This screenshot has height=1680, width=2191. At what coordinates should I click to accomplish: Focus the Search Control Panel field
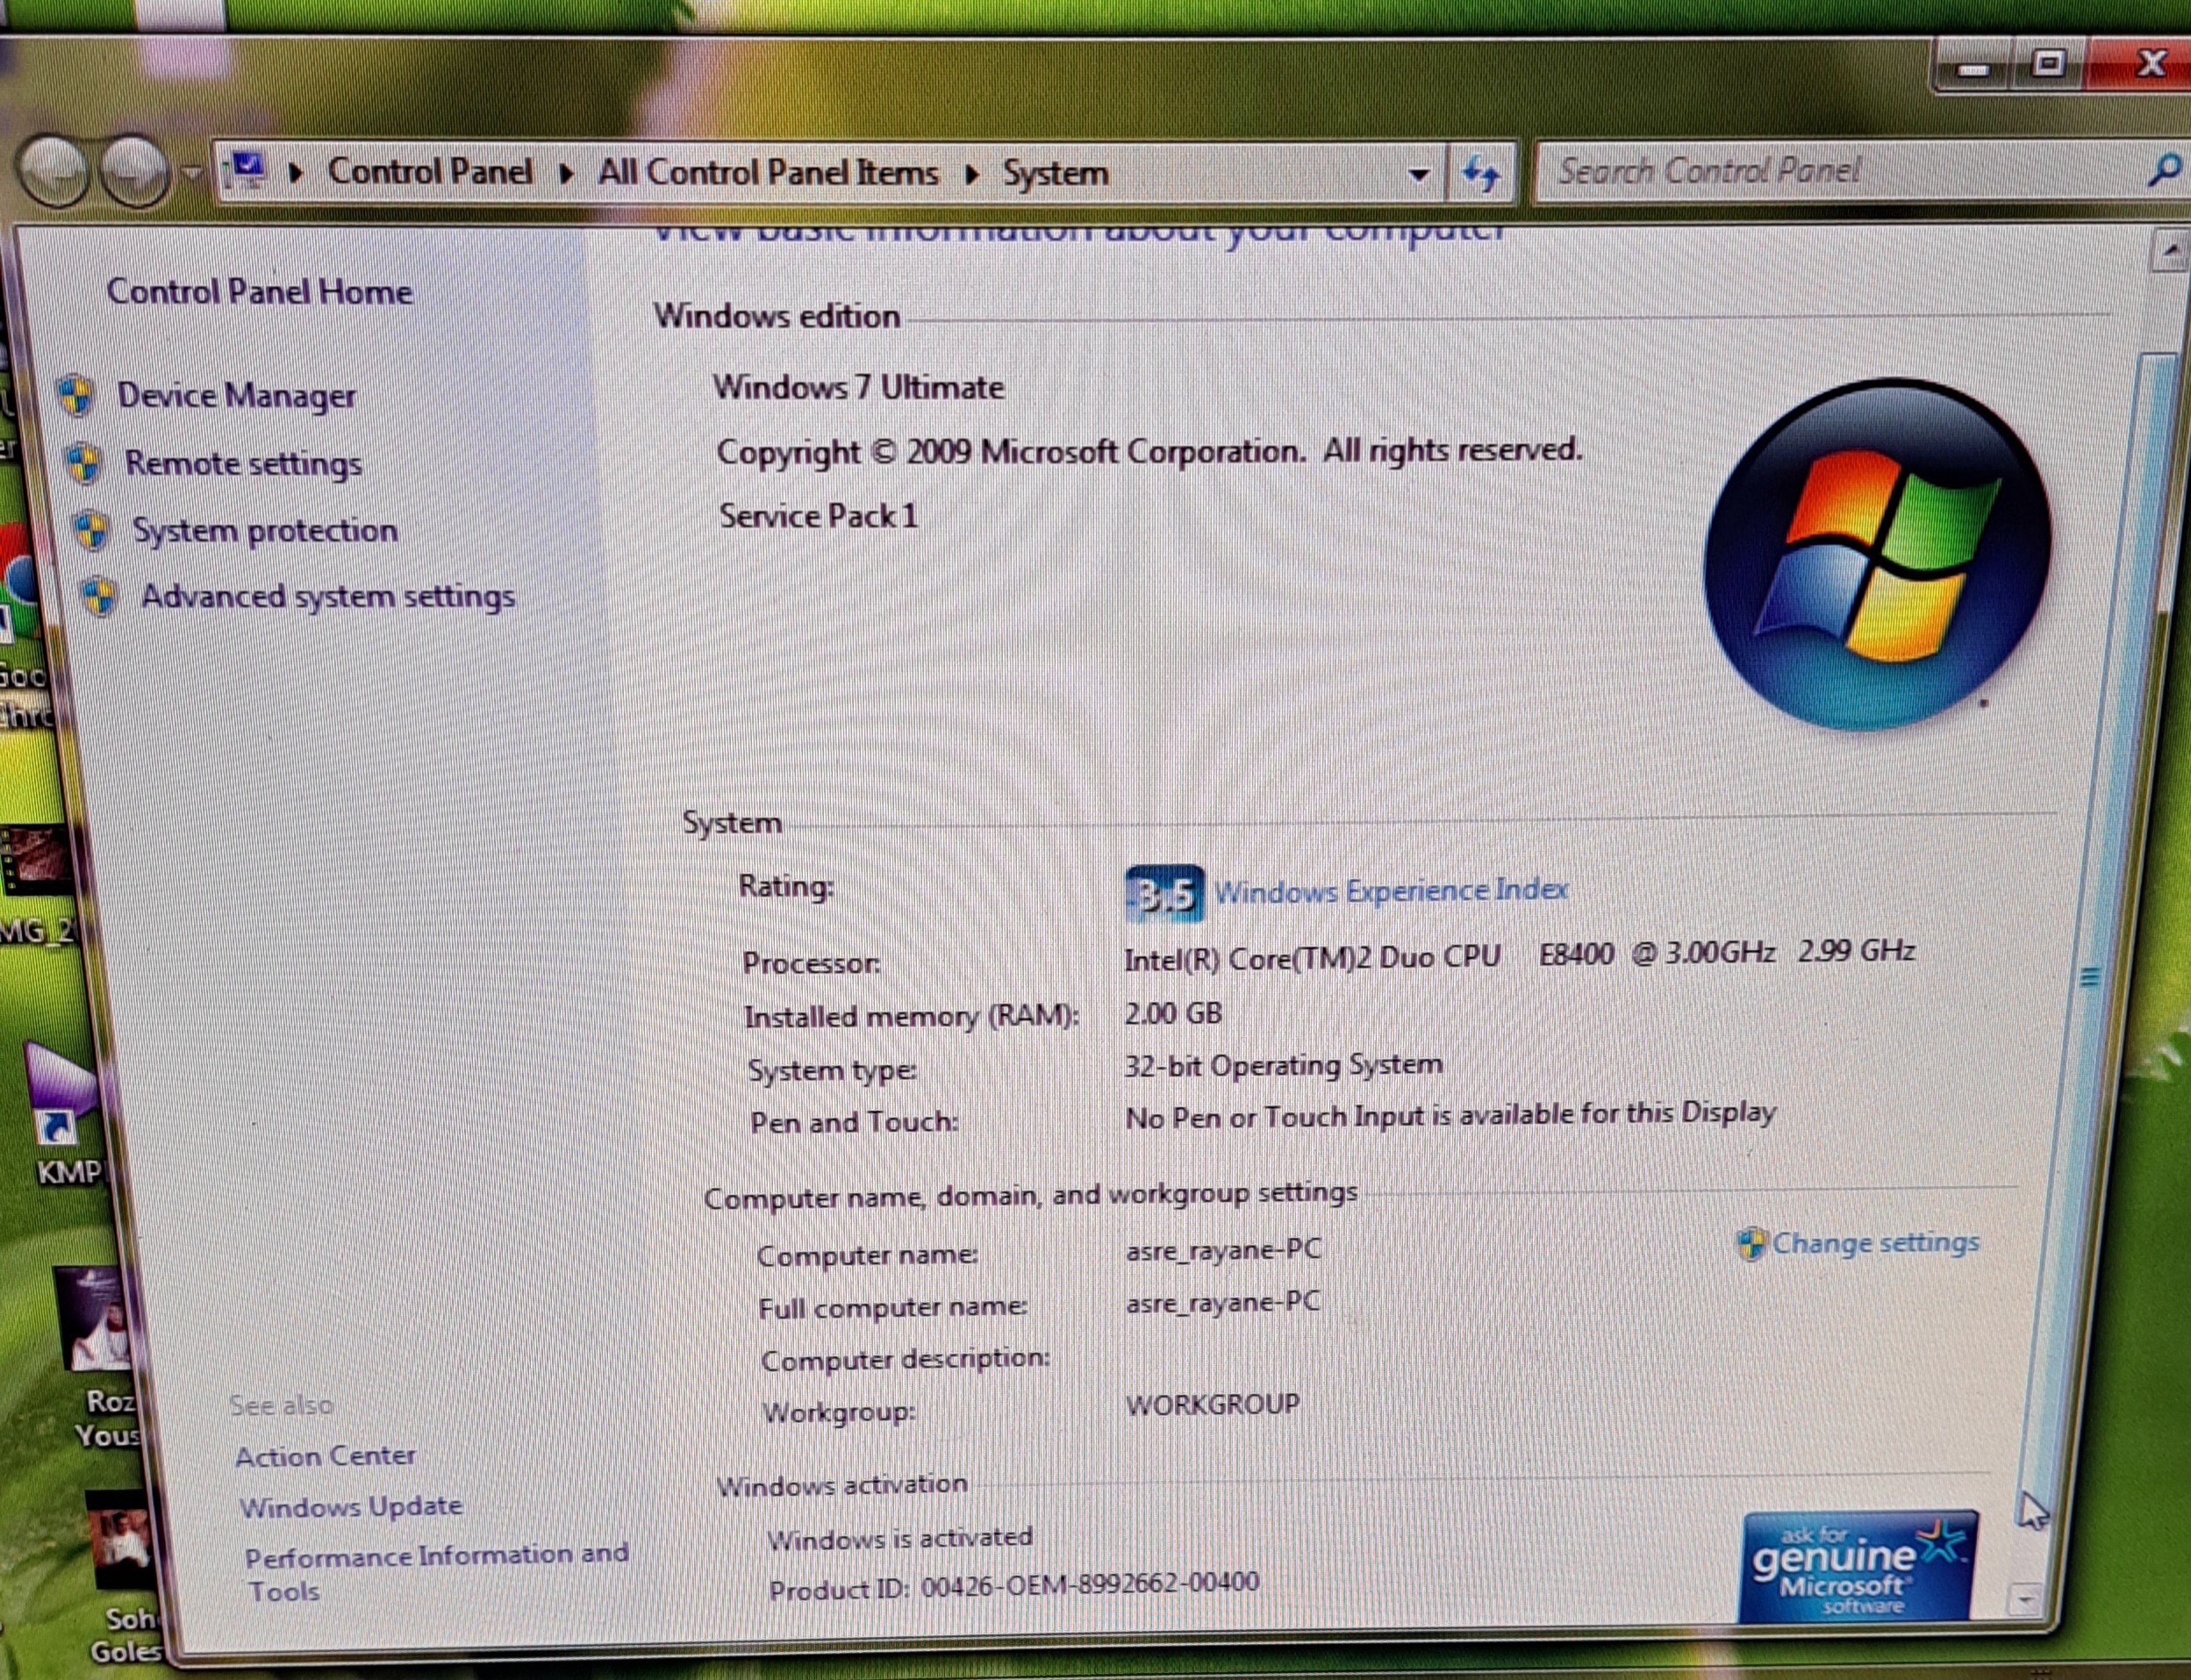[1840, 172]
